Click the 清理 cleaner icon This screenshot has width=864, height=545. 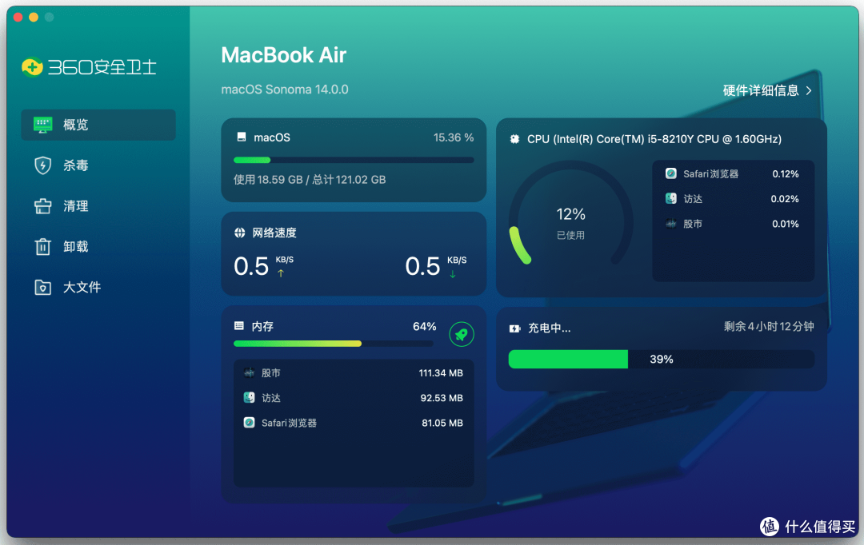coord(43,206)
